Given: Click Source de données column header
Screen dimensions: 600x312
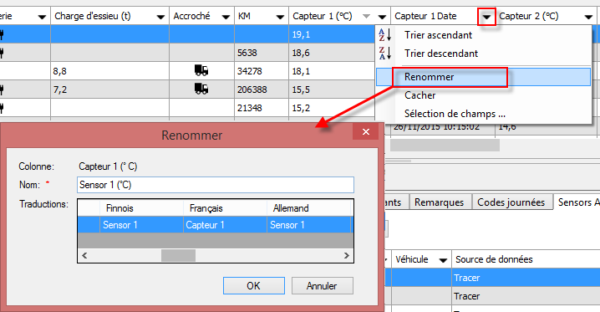Looking at the screenshot, I should 526,259.
